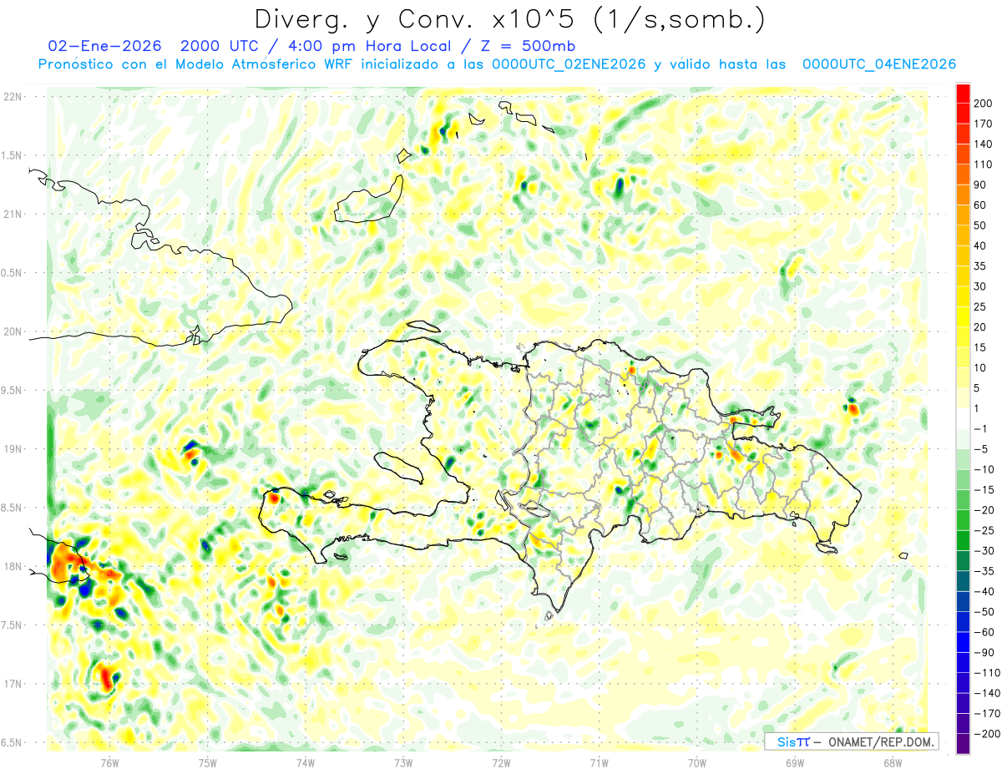Click the color scale value '60'

(981, 205)
